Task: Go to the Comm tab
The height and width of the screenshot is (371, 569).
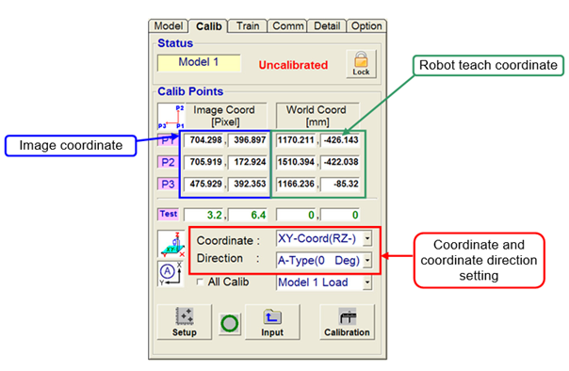Action: click(287, 26)
